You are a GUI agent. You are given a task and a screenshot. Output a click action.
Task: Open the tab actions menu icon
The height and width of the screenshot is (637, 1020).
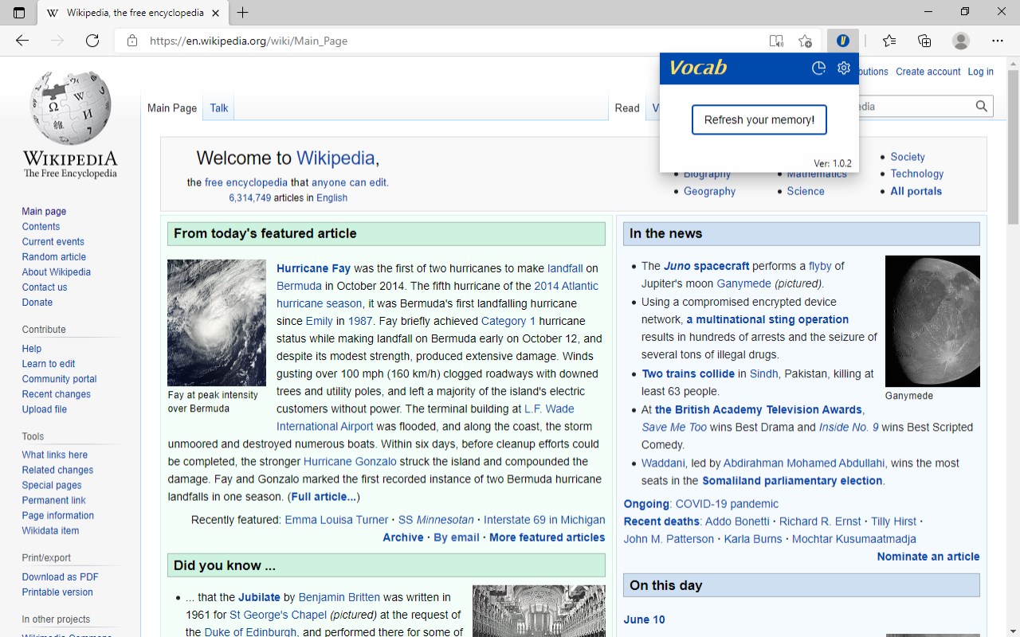(x=19, y=13)
